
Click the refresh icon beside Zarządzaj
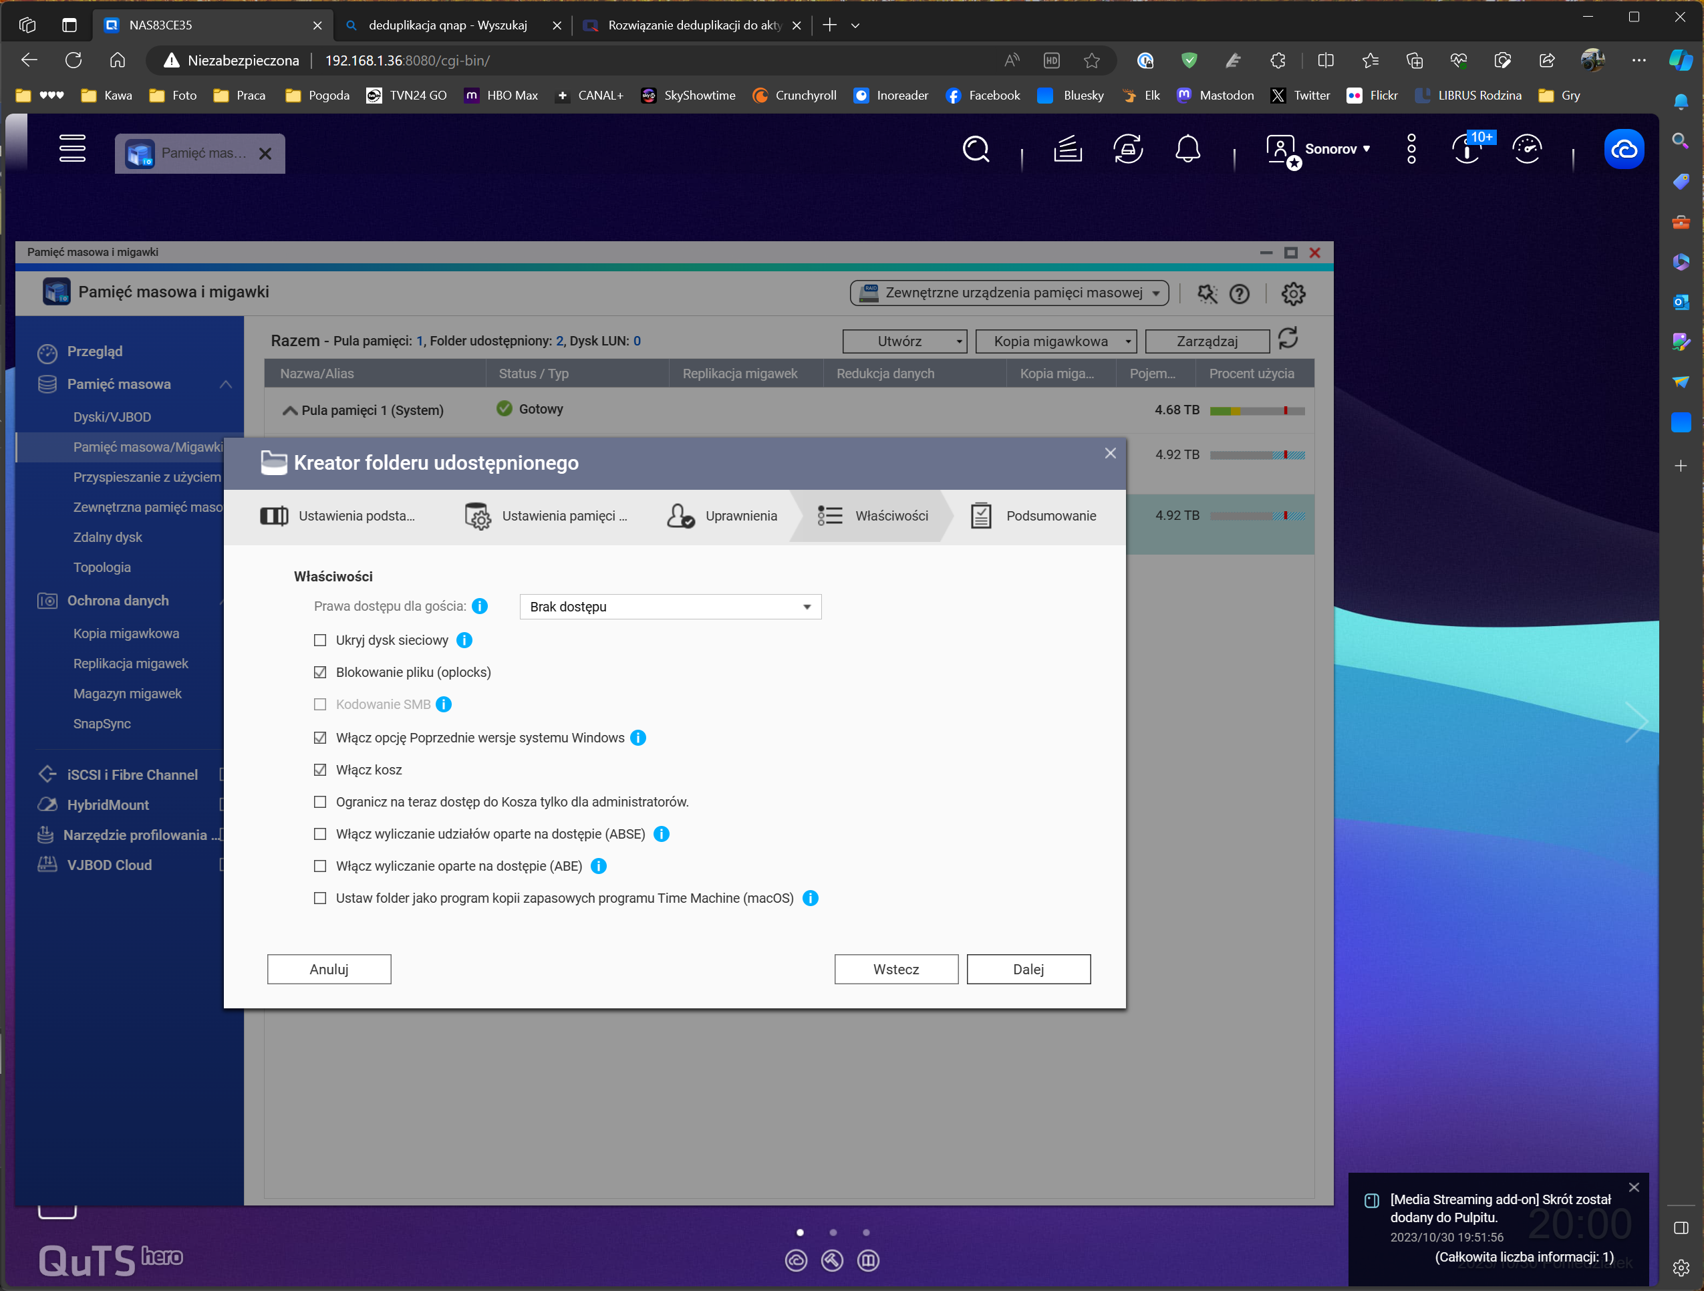(1289, 338)
